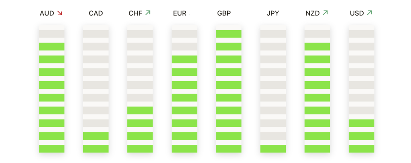The height and width of the screenshot is (163, 411).
Task: Select the JPY currency heading
Action: tap(273, 13)
